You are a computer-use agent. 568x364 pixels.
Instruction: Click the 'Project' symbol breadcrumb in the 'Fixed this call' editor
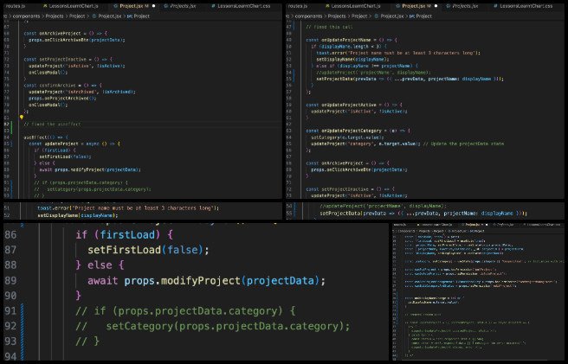click(421, 16)
